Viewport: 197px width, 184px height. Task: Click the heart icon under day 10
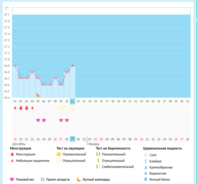pyautogui.click(x=67, y=120)
